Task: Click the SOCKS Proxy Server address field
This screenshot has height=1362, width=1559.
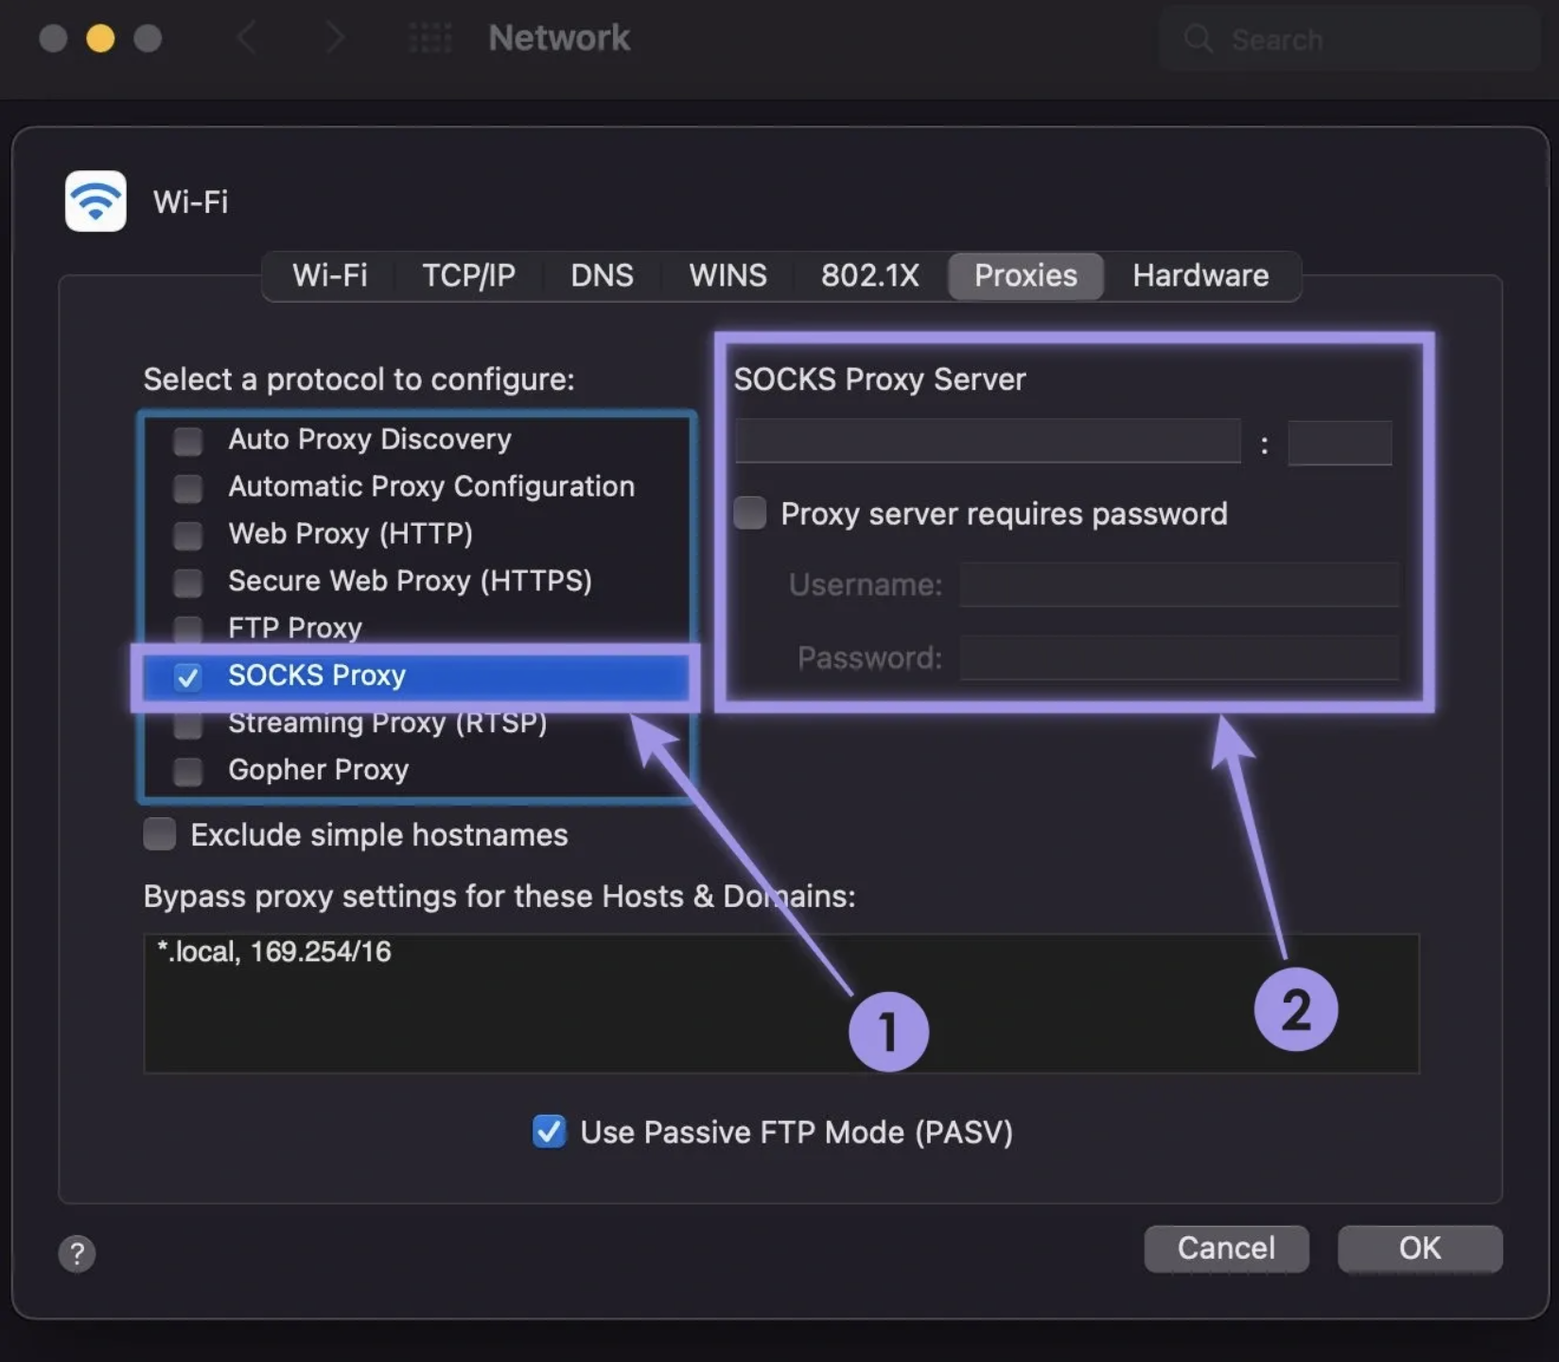Action: tap(987, 441)
